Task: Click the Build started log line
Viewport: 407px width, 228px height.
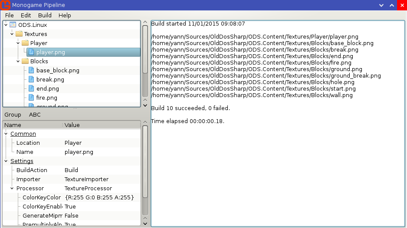Action: pyautogui.click(x=198, y=23)
